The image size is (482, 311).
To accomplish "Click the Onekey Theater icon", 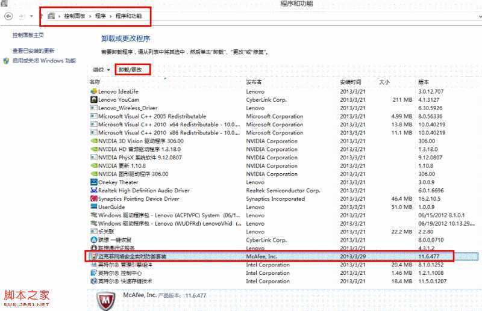I will [94, 182].
